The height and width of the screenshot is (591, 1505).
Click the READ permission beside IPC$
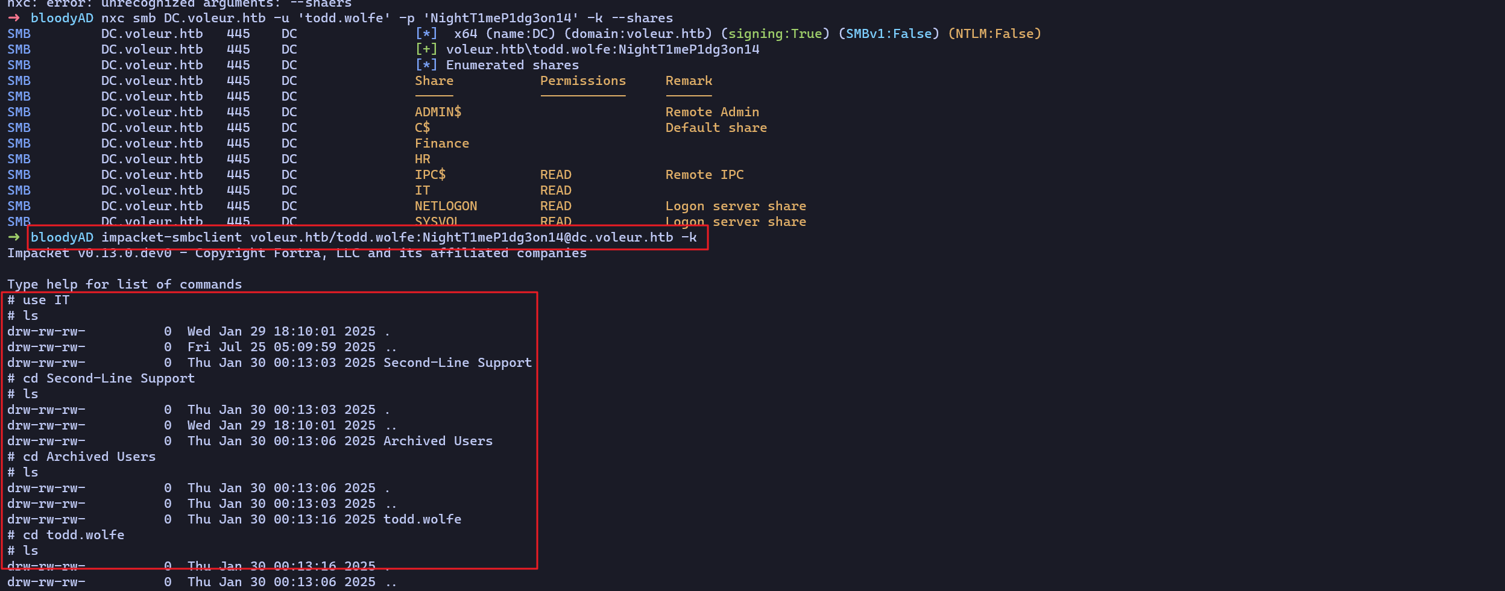[555, 175]
